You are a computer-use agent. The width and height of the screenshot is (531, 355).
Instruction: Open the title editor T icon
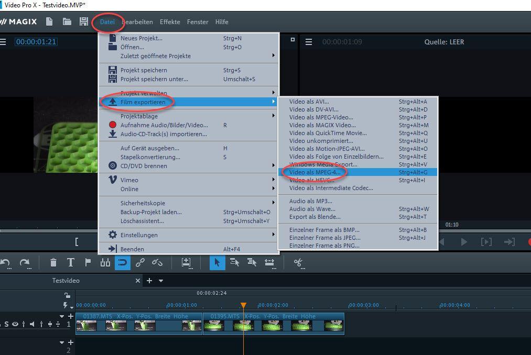click(70, 262)
